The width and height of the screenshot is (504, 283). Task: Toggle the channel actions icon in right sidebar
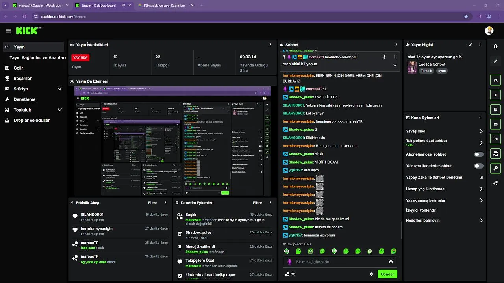pyautogui.click(x=495, y=153)
